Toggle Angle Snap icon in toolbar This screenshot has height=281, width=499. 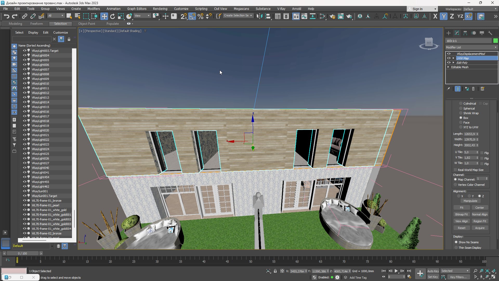(x=192, y=16)
